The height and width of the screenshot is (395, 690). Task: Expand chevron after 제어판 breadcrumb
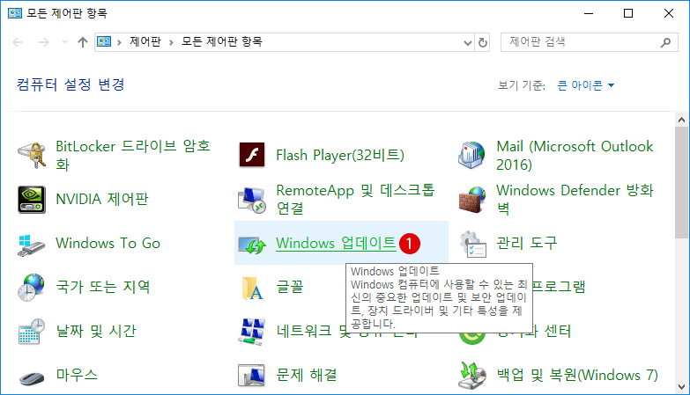[171, 42]
